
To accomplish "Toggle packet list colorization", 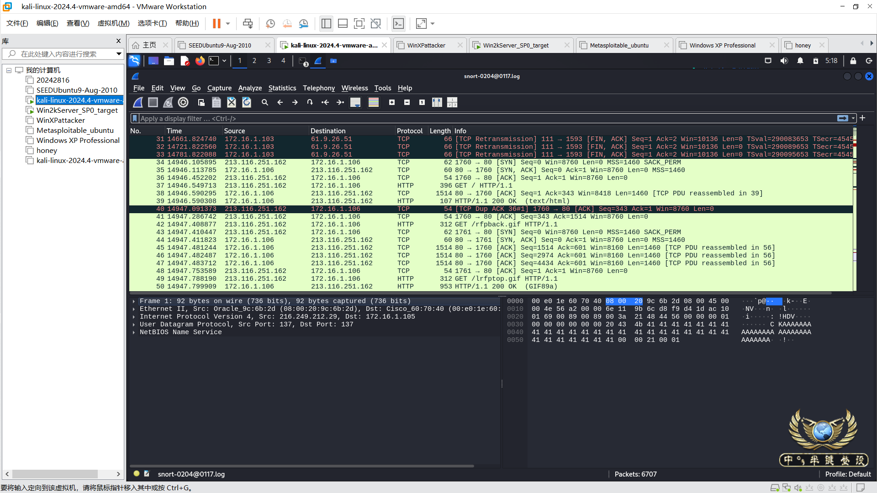I will point(374,102).
